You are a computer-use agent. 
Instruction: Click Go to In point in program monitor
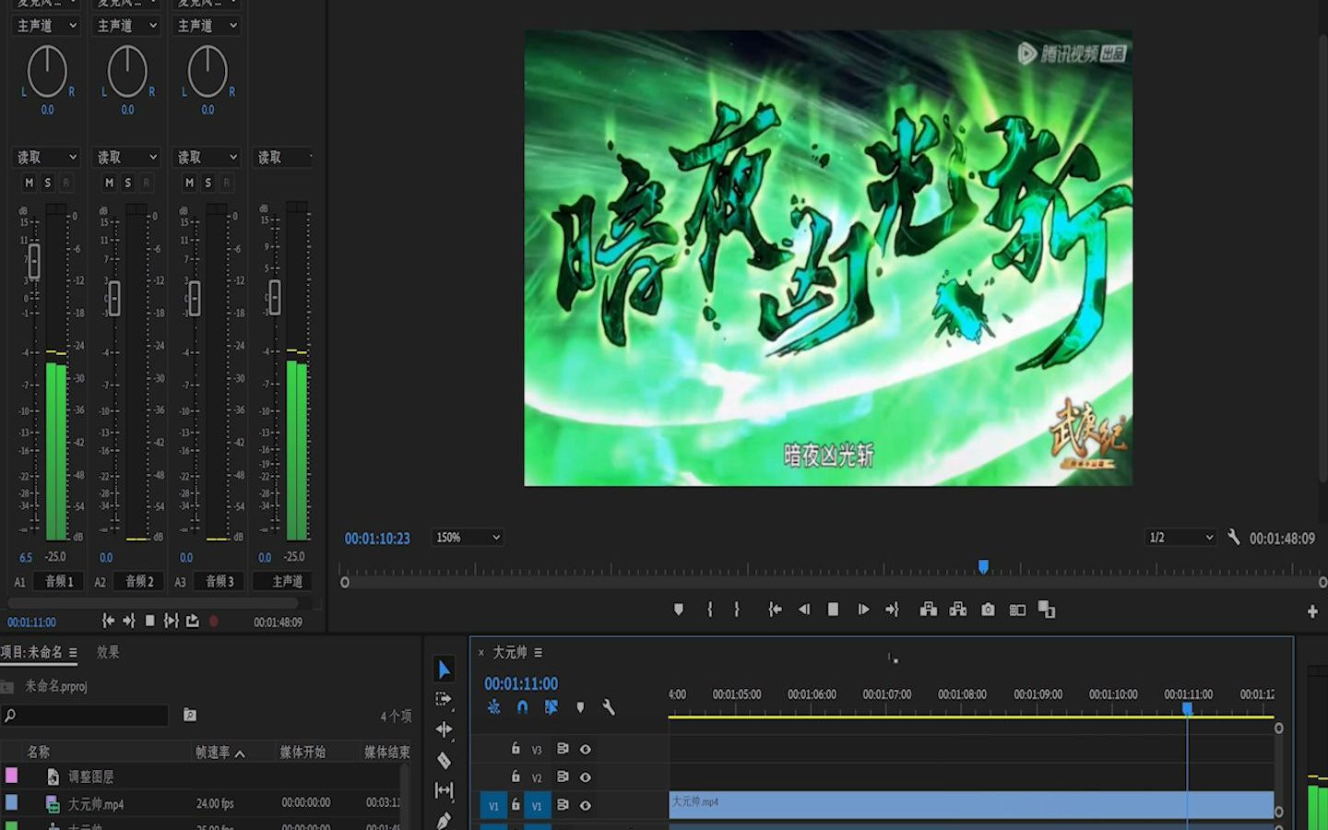pos(775,610)
